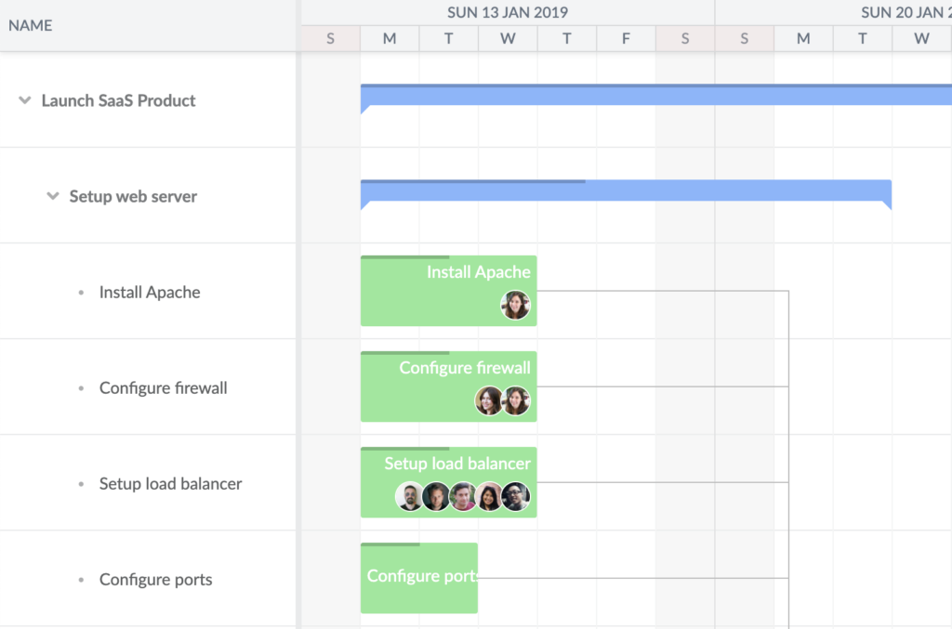Select the Configure firewall task name
The image size is (952, 629).
click(x=163, y=387)
